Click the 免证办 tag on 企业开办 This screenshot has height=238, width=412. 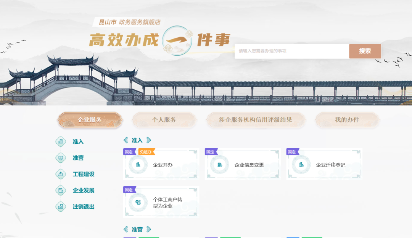(x=146, y=152)
